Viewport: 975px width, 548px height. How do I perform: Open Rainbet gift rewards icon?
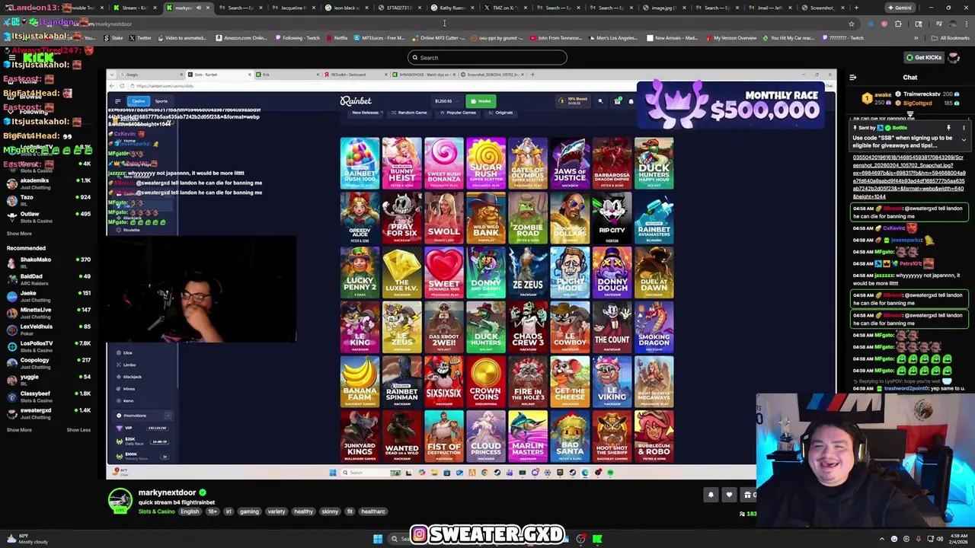click(618, 101)
